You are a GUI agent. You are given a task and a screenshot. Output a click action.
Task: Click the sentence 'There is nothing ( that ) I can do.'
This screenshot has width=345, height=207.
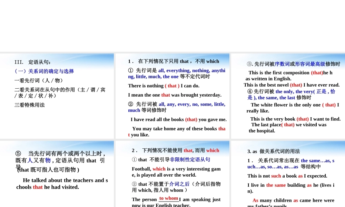pyautogui.click(x=164, y=86)
